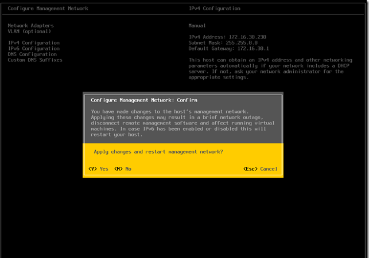Choose the <N> No option

point(123,169)
